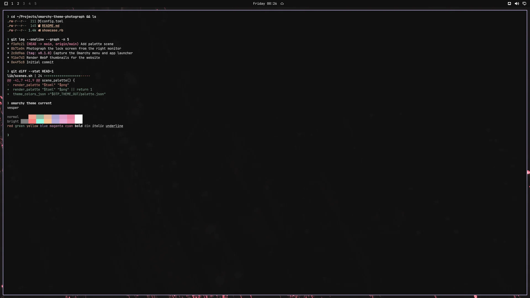Open the underlined README.md link
The width and height of the screenshot is (530, 298).
tap(51, 26)
